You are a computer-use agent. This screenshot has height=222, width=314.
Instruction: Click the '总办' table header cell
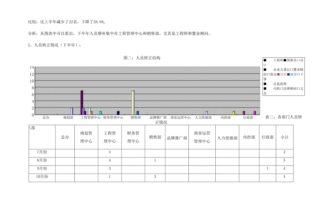[65, 137]
